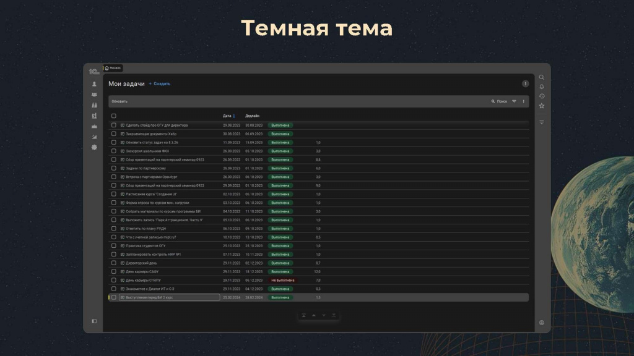The width and height of the screenshot is (634, 356).
Task: Check the День карьеры САФУ row
Action: [114, 272]
